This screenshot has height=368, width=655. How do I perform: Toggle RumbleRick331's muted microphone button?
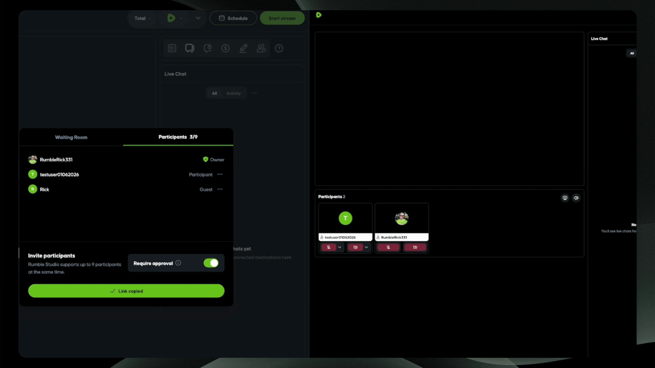388,247
